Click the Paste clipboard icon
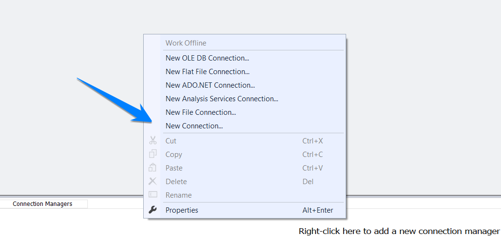Image resolution: width=501 pixels, height=250 pixels. point(152,168)
